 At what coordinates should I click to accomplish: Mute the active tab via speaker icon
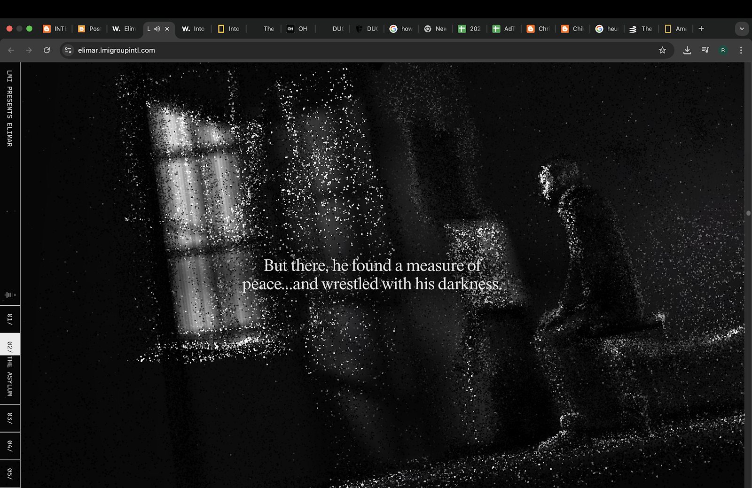[x=157, y=29]
